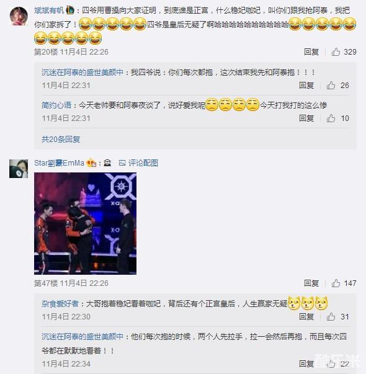Visit 杂食爱好者 profile username link
The height and width of the screenshot is (374, 366).
pos(60,304)
